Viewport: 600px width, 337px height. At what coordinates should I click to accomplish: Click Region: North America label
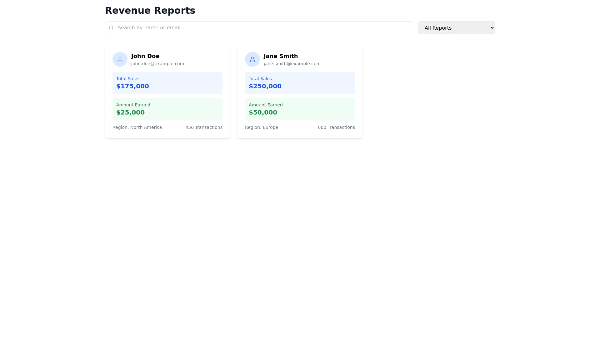click(137, 127)
